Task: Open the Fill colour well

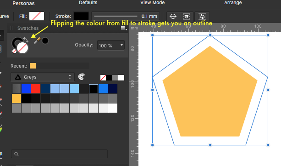Action: tap(37, 16)
